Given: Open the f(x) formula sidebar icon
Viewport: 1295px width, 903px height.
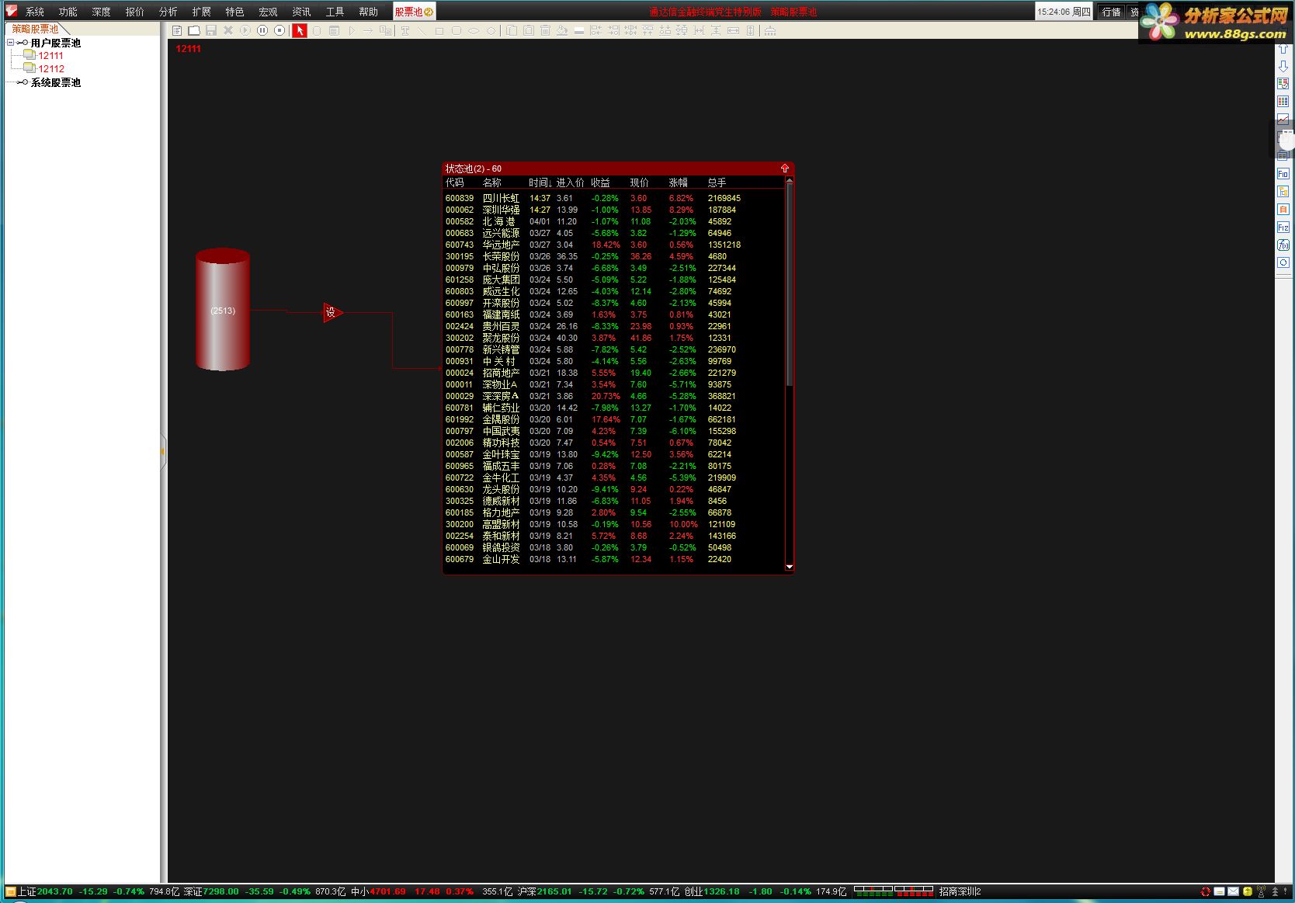Looking at the screenshot, I should (1283, 245).
